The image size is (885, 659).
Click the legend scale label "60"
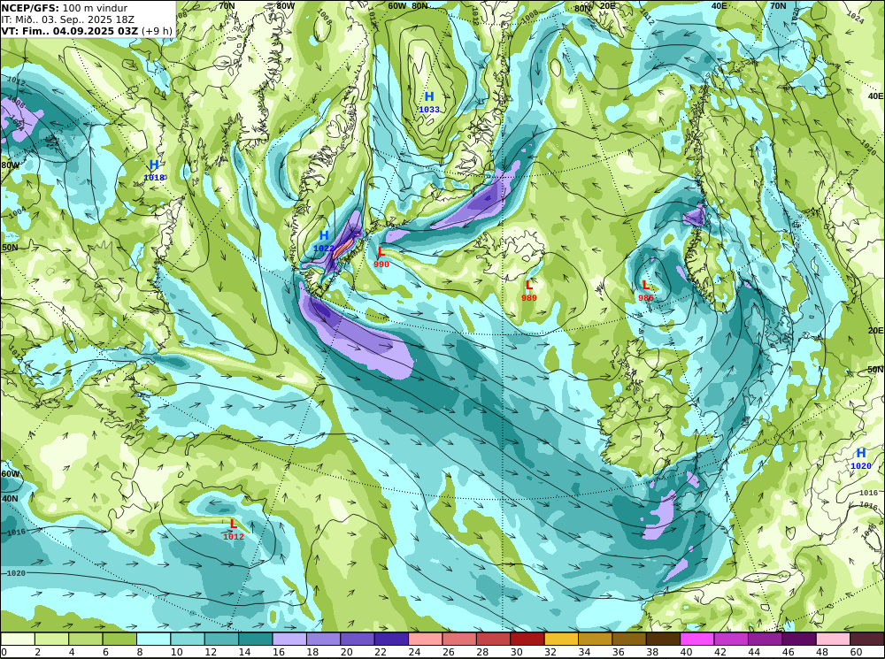point(856,652)
